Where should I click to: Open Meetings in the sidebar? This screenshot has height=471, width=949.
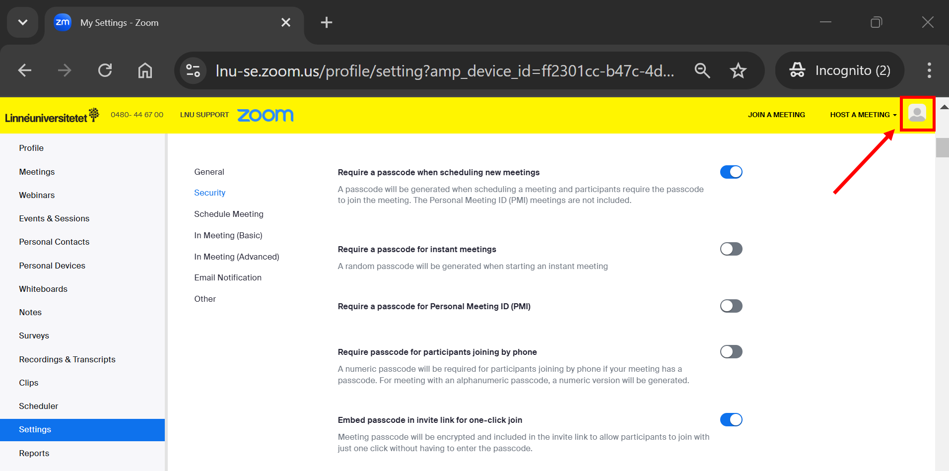point(37,172)
